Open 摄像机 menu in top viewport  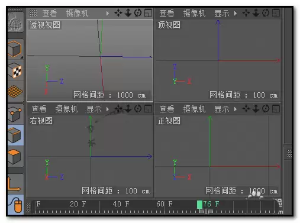click(x=194, y=13)
